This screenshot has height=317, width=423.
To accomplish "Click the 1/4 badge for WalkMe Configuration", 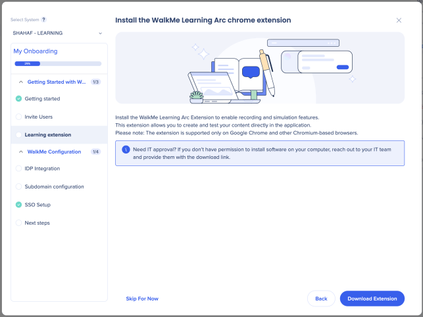I will 96,152.
